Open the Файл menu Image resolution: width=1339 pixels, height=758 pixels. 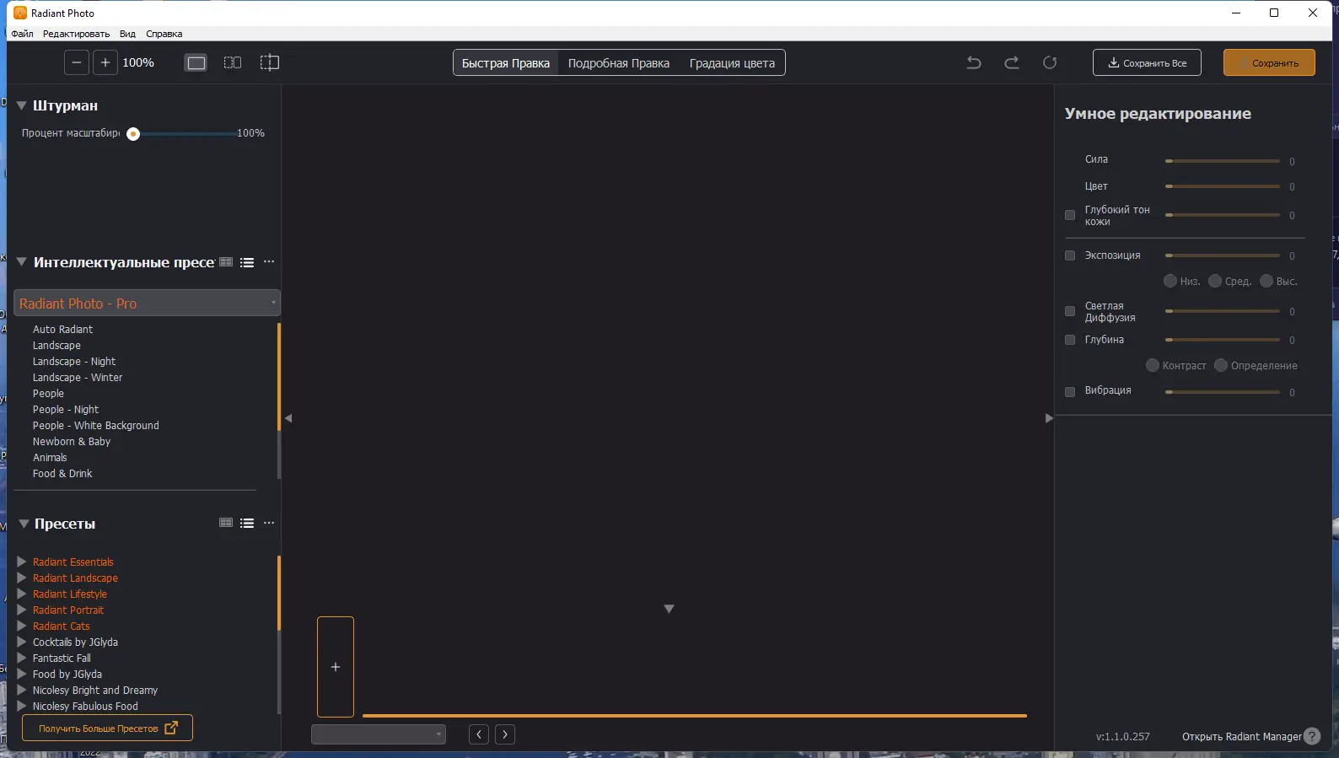pyautogui.click(x=23, y=34)
